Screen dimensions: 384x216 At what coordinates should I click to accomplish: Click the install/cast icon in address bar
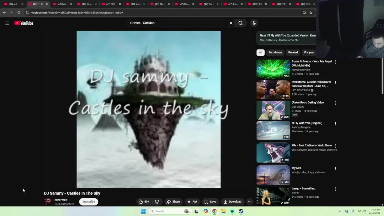click(x=304, y=13)
